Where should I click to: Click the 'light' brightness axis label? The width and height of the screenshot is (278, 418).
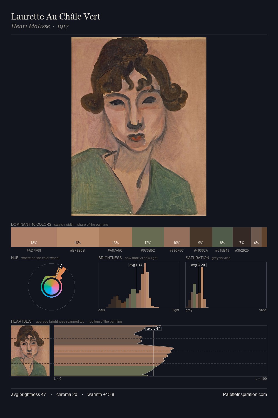[176, 310]
